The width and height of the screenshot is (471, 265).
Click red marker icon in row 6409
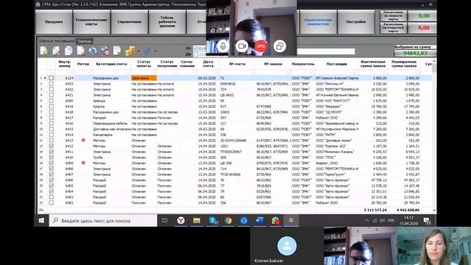point(83,163)
